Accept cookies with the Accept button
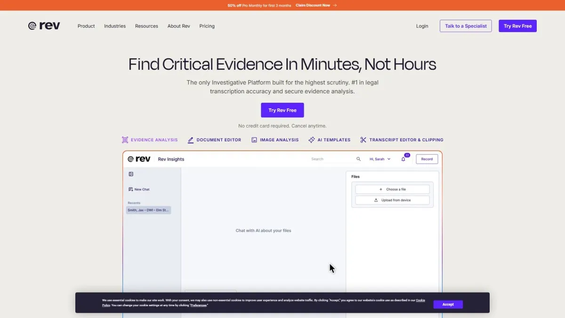 (448, 304)
